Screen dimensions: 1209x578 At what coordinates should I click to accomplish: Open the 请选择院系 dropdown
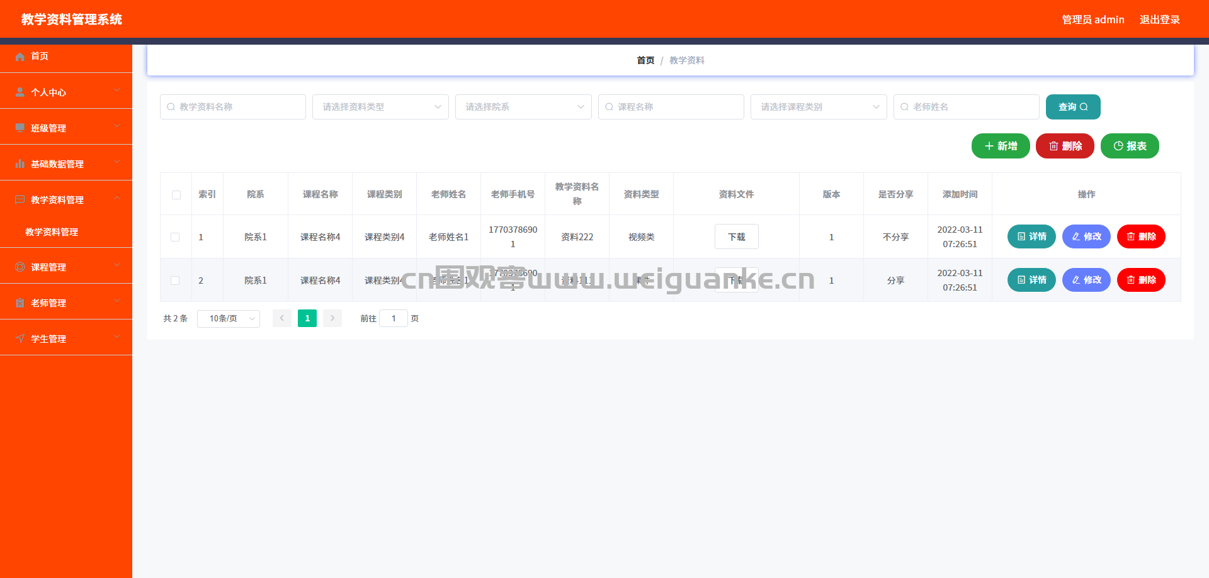[523, 107]
